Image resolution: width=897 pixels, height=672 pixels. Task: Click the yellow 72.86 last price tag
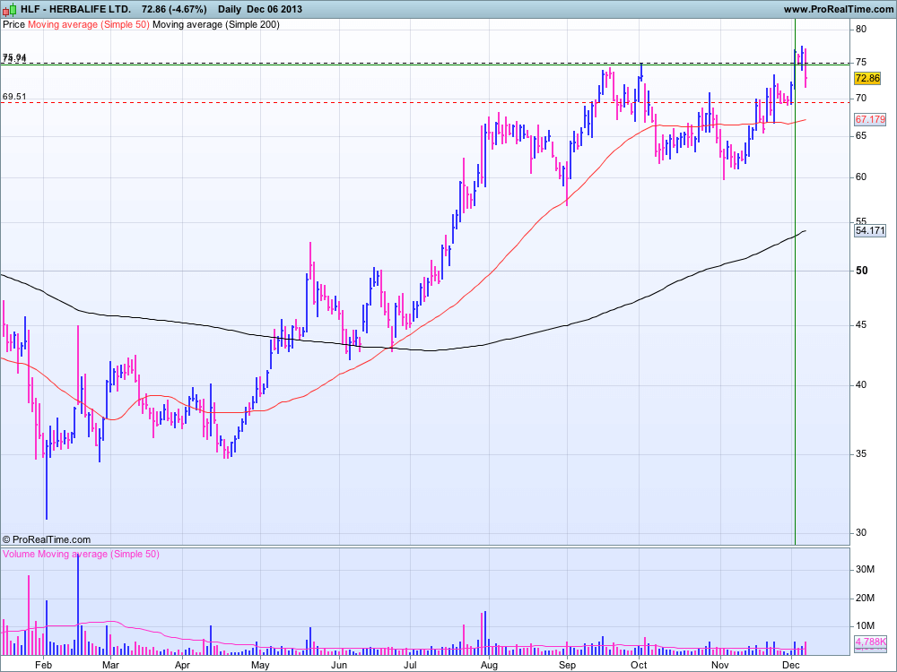[x=867, y=78]
